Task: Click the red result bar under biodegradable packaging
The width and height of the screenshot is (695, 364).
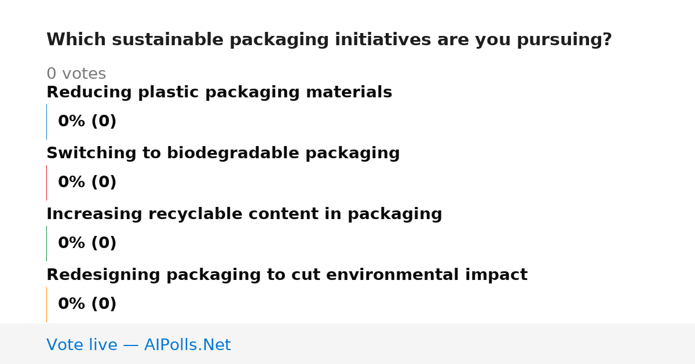Action: click(x=46, y=183)
